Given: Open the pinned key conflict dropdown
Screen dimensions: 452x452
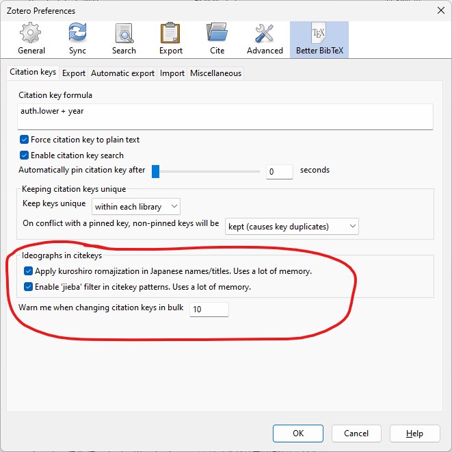Looking at the screenshot, I should 292,227.
